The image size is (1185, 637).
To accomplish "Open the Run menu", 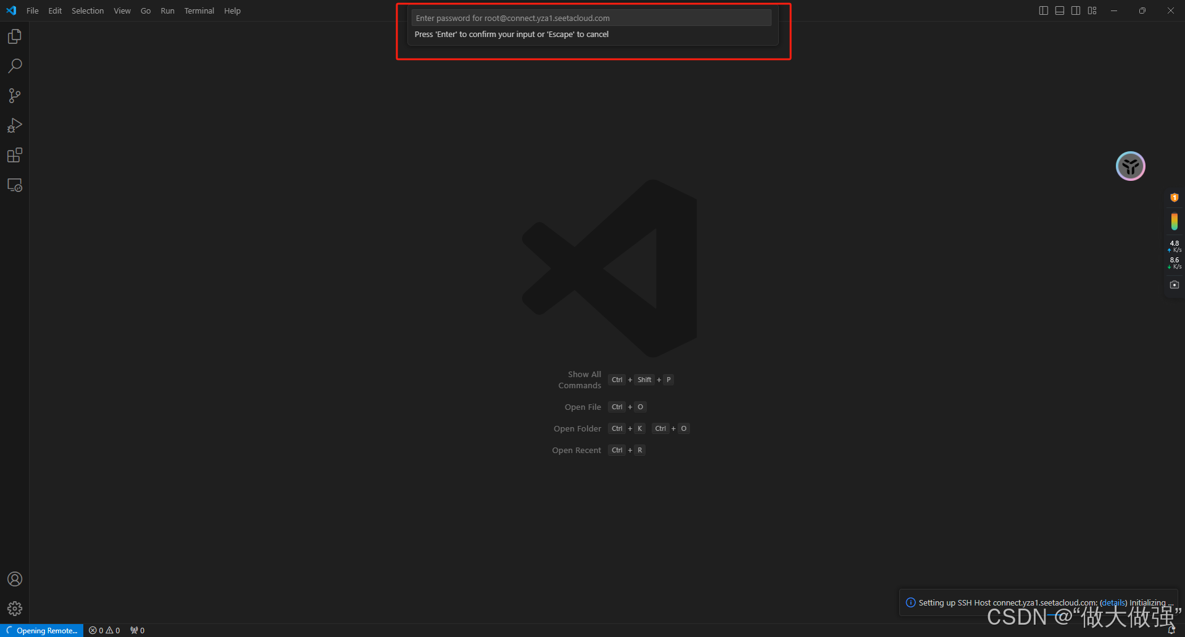I will pyautogui.click(x=167, y=10).
